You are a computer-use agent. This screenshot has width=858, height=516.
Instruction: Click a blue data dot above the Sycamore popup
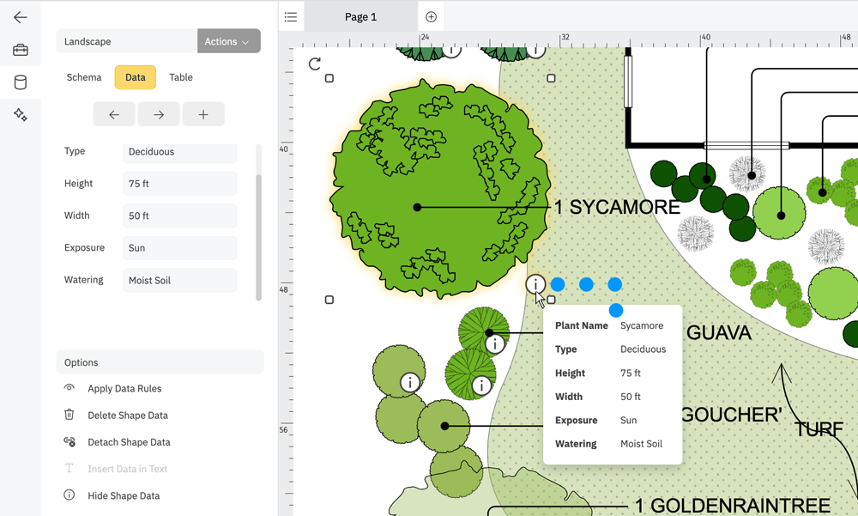[x=587, y=283]
